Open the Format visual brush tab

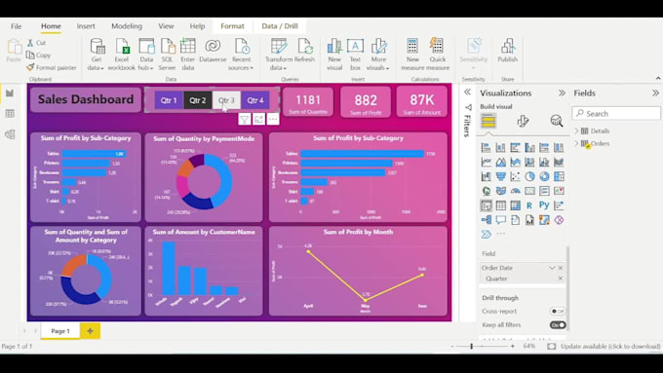coord(523,121)
